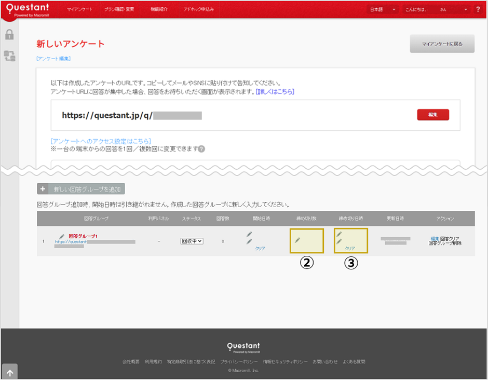Click the red 編集 button beside the URL

(x=433, y=115)
